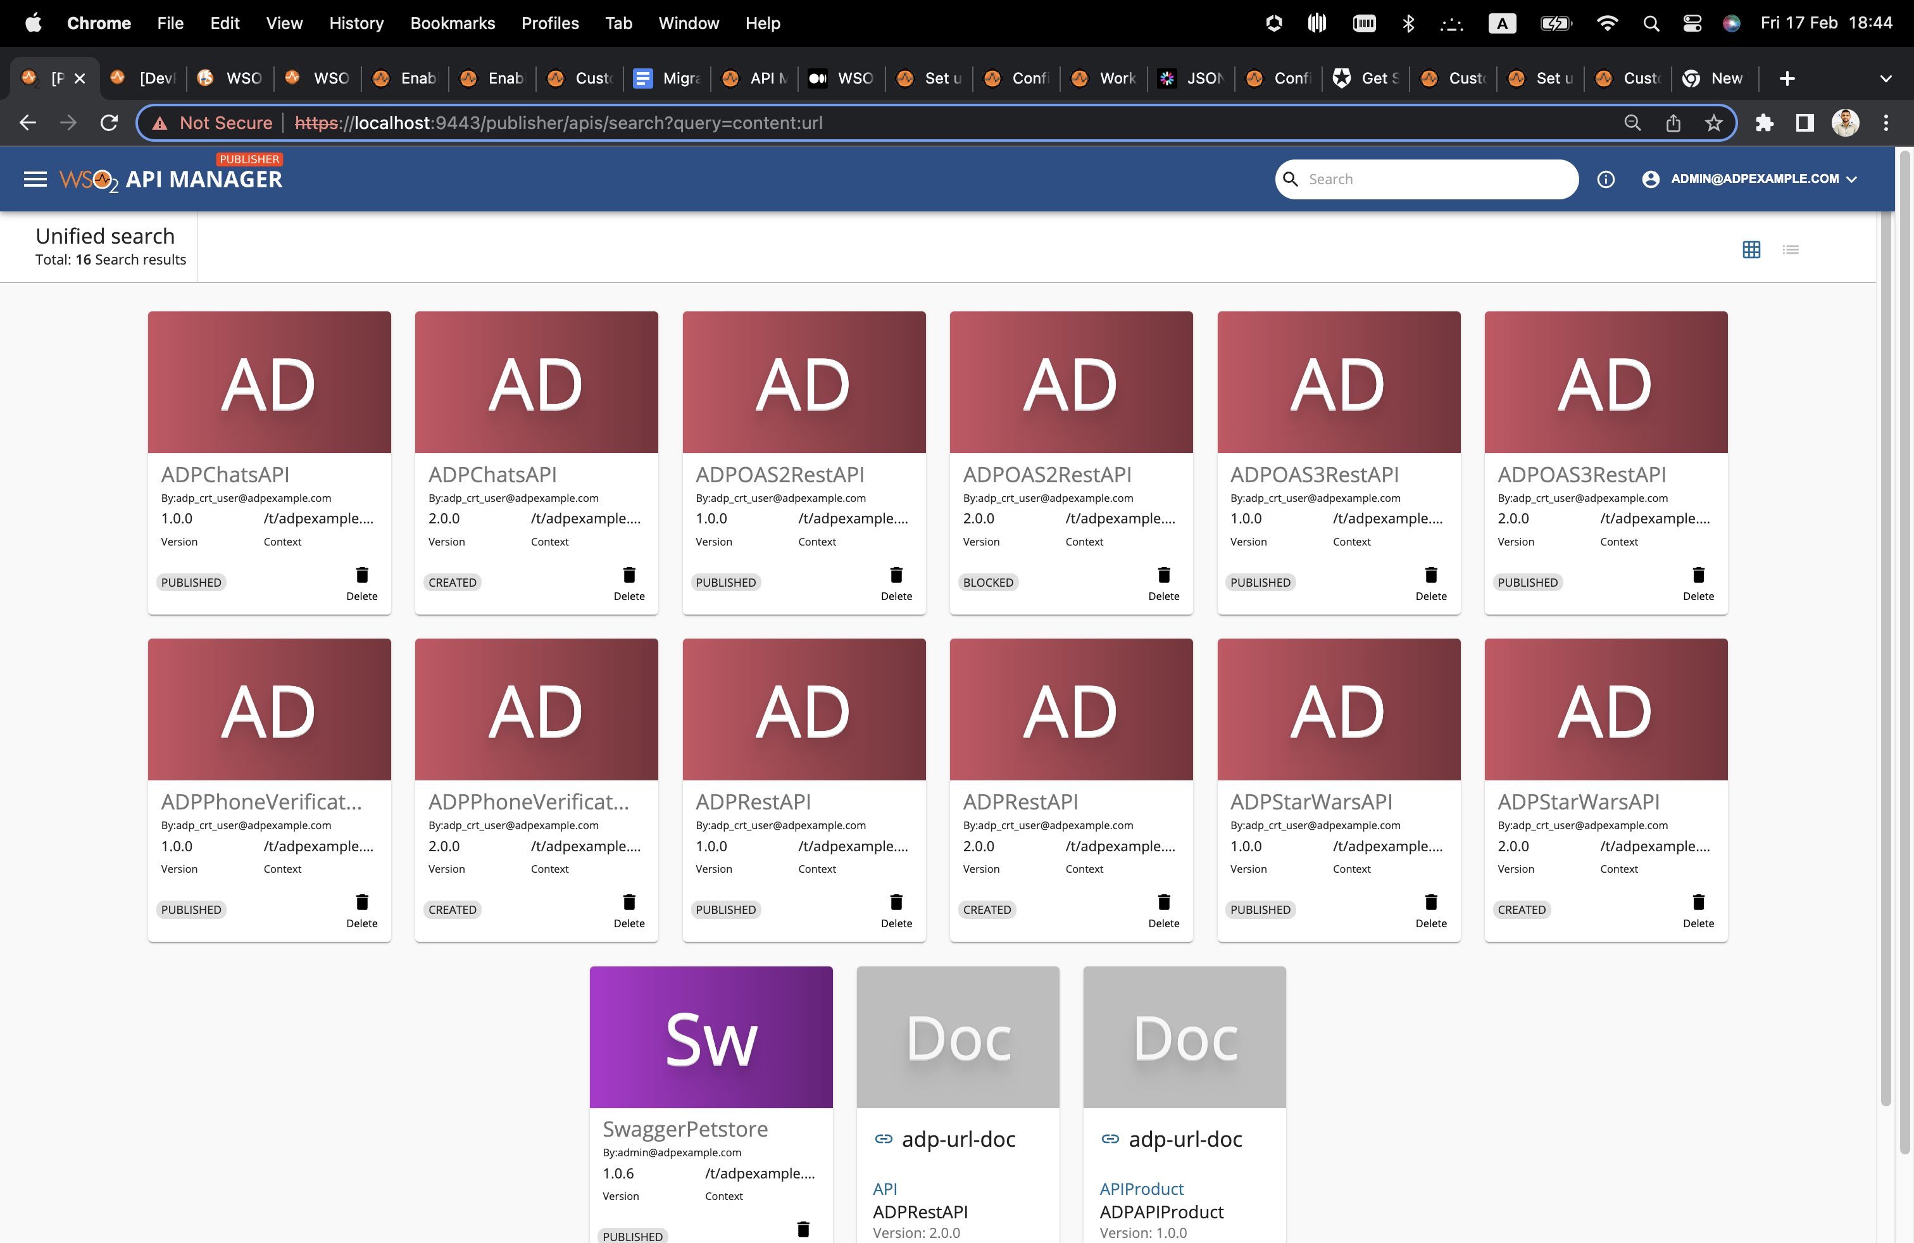Click the browser address bar URL

tap(559, 122)
